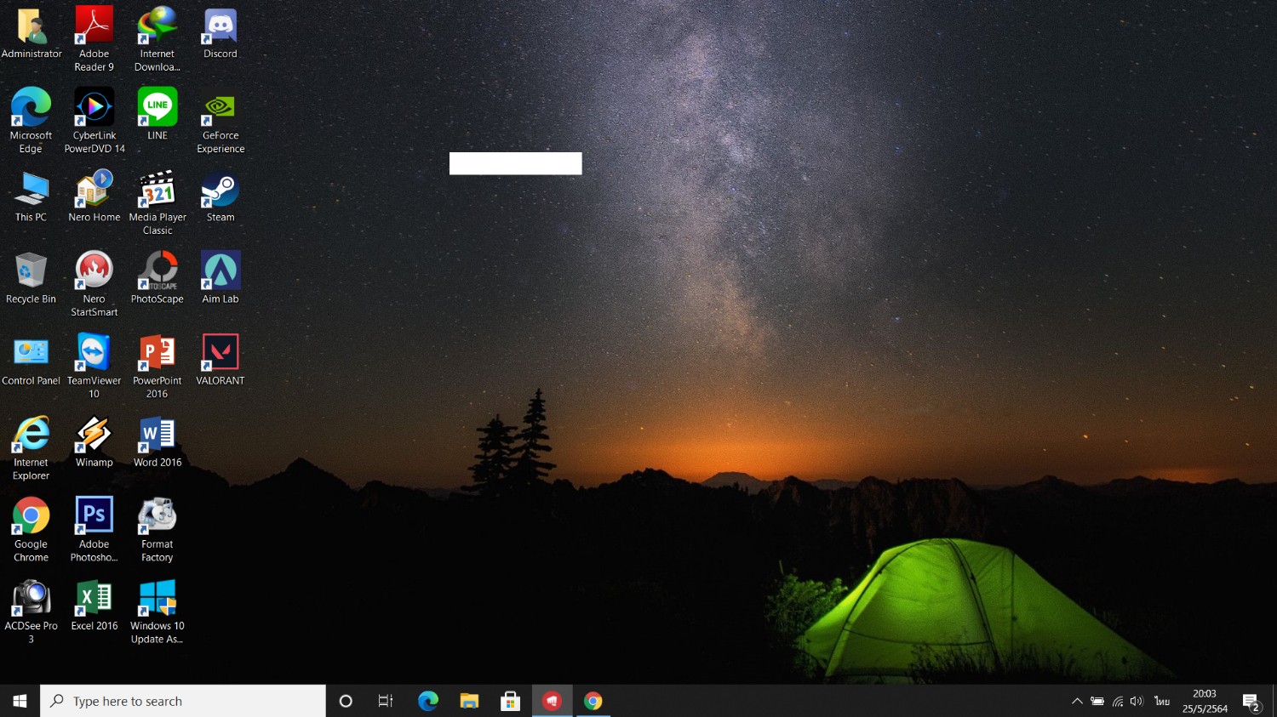Select the PhotoScape icon

(x=157, y=278)
